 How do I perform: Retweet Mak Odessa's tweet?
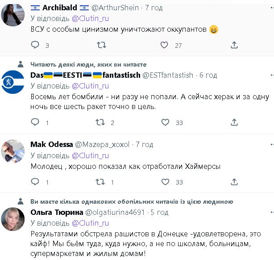pos(101,182)
